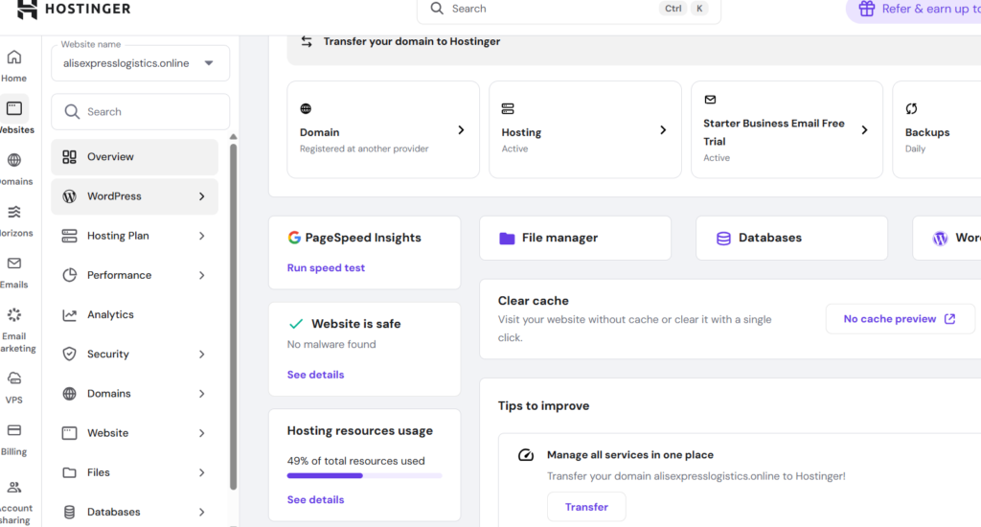Select Files menu item

click(x=134, y=472)
